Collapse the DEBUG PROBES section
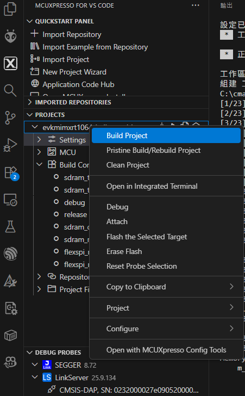 coord(30,352)
